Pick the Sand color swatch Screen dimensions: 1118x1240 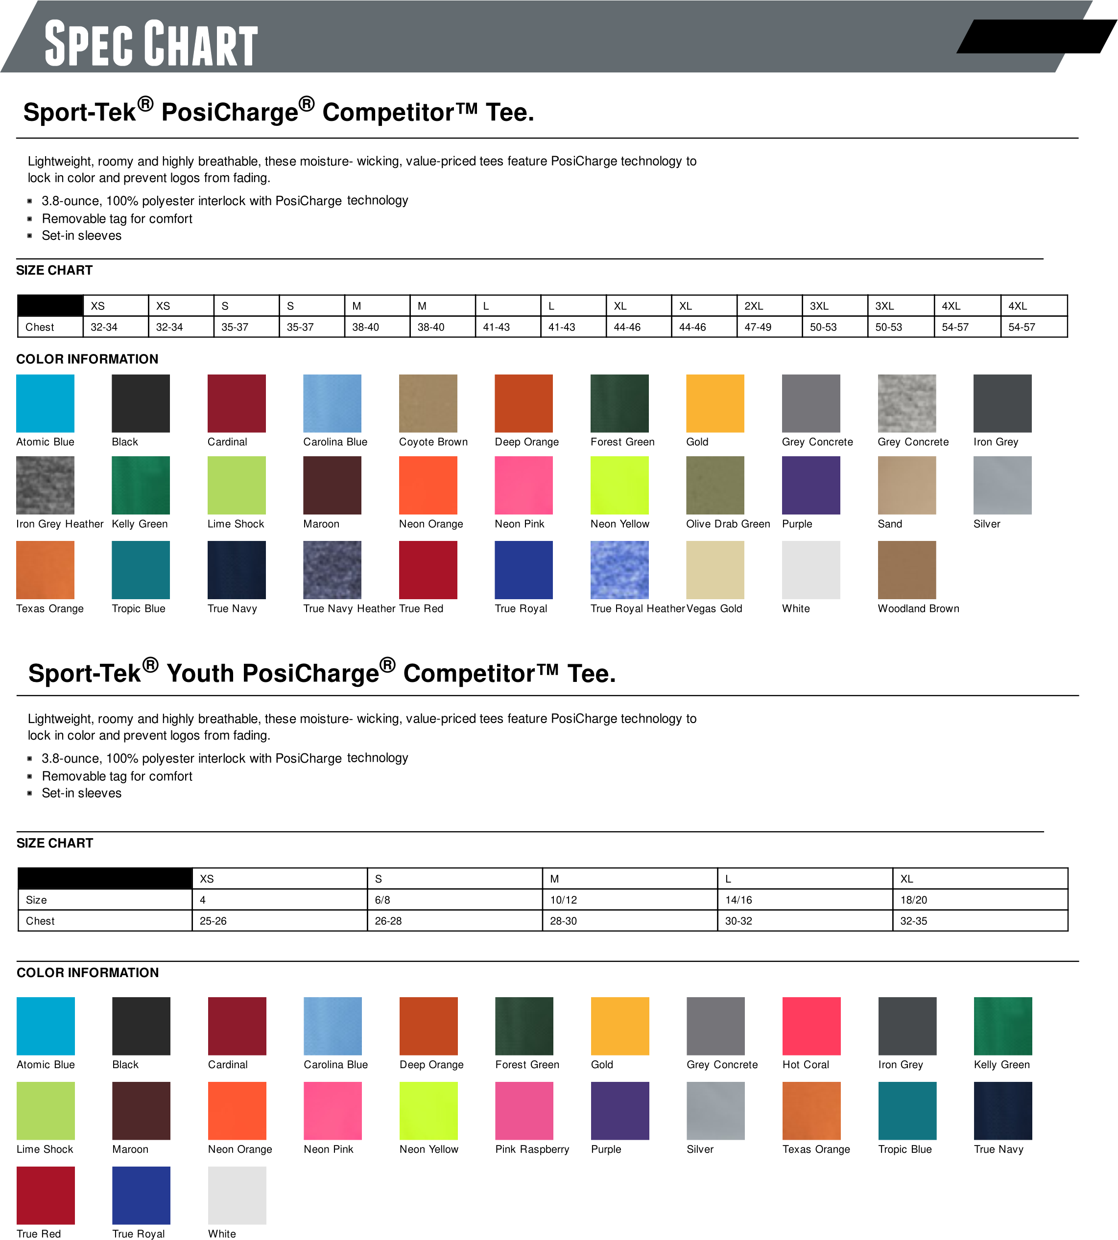(x=906, y=485)
